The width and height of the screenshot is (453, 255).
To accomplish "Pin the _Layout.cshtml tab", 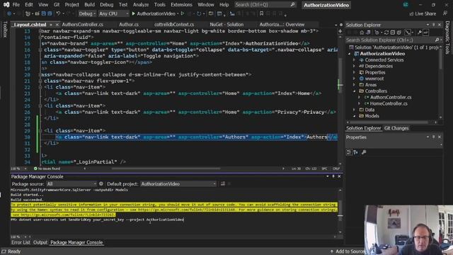I will click(x=51, y=25).
